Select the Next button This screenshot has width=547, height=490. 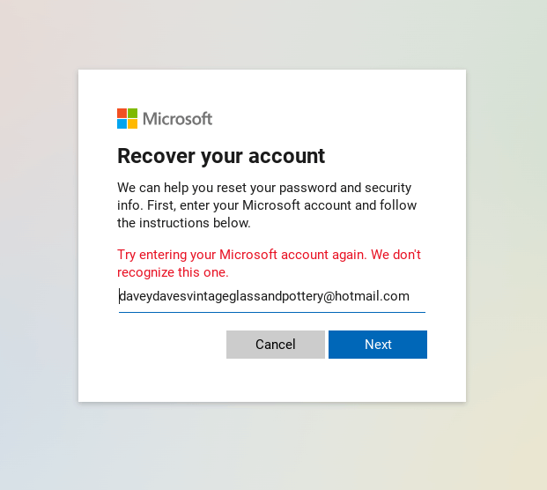point(378,344)
